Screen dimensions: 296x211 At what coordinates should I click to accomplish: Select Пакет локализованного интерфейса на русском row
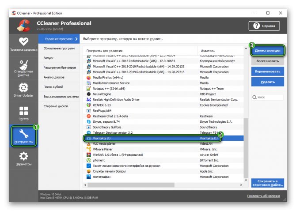point(163,166)
